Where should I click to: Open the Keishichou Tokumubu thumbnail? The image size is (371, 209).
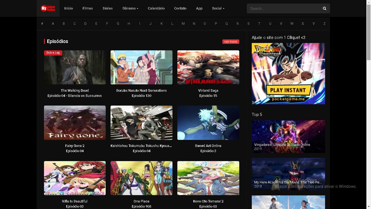pyautogui.click(x=142, y=123)
